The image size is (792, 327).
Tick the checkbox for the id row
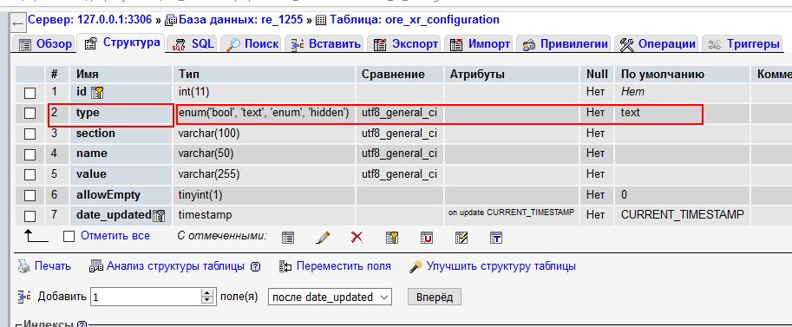[x=30, y=93]
